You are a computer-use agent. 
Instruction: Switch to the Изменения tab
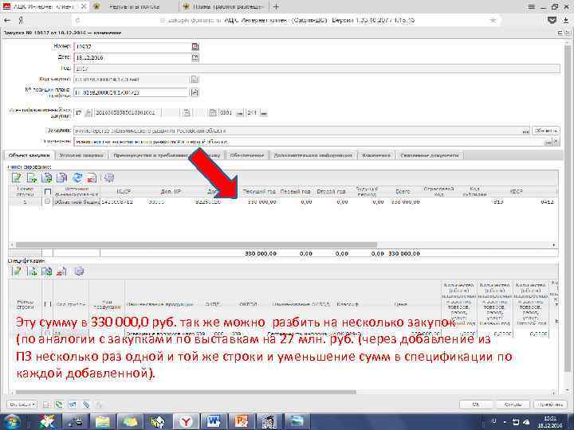pyautogui.click(x=376, y=155)
